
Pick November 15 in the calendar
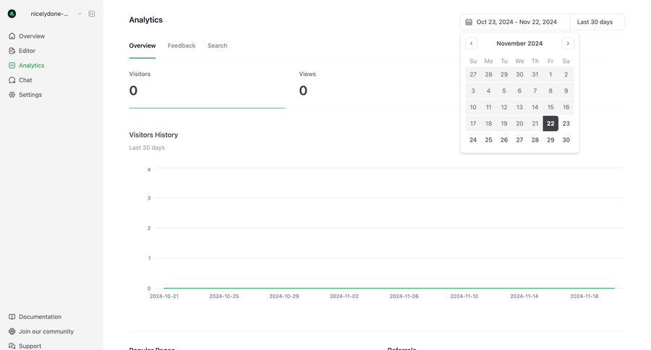[550, 107]
